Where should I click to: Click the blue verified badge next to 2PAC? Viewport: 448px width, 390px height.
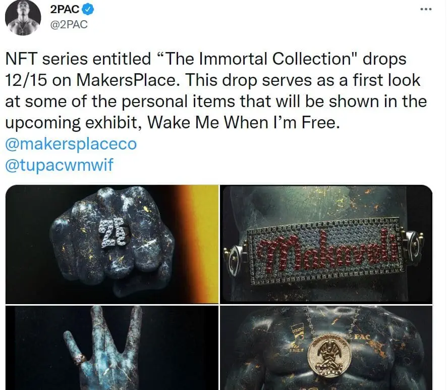pos(88,9)
